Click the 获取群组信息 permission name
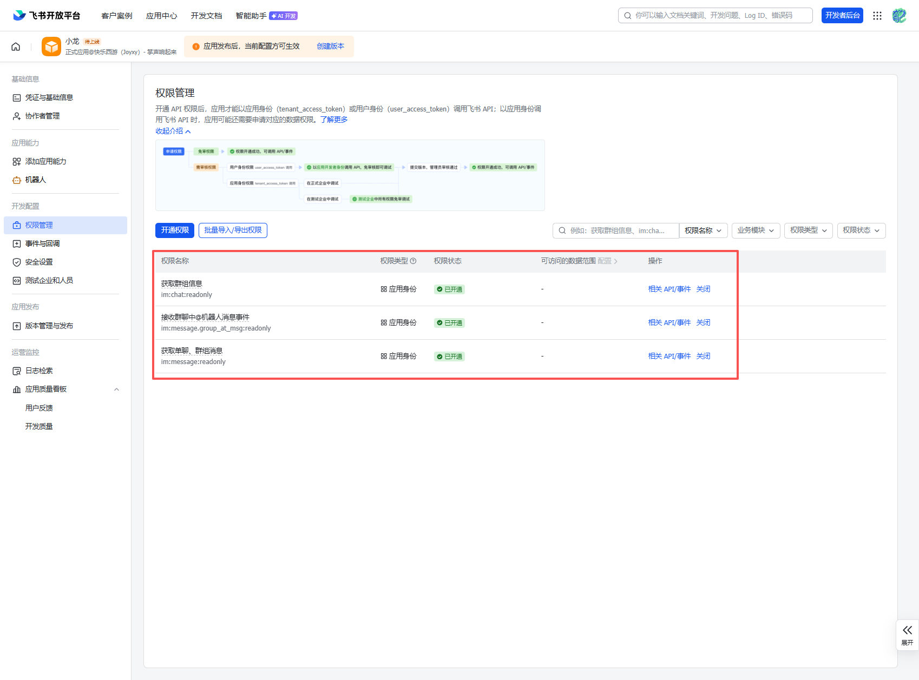This screenshot has height=680, width=919. (x=182, y=283)
